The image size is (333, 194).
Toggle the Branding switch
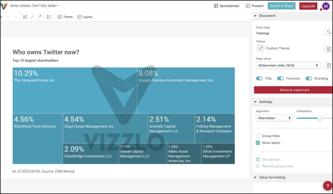pos(309,78)
